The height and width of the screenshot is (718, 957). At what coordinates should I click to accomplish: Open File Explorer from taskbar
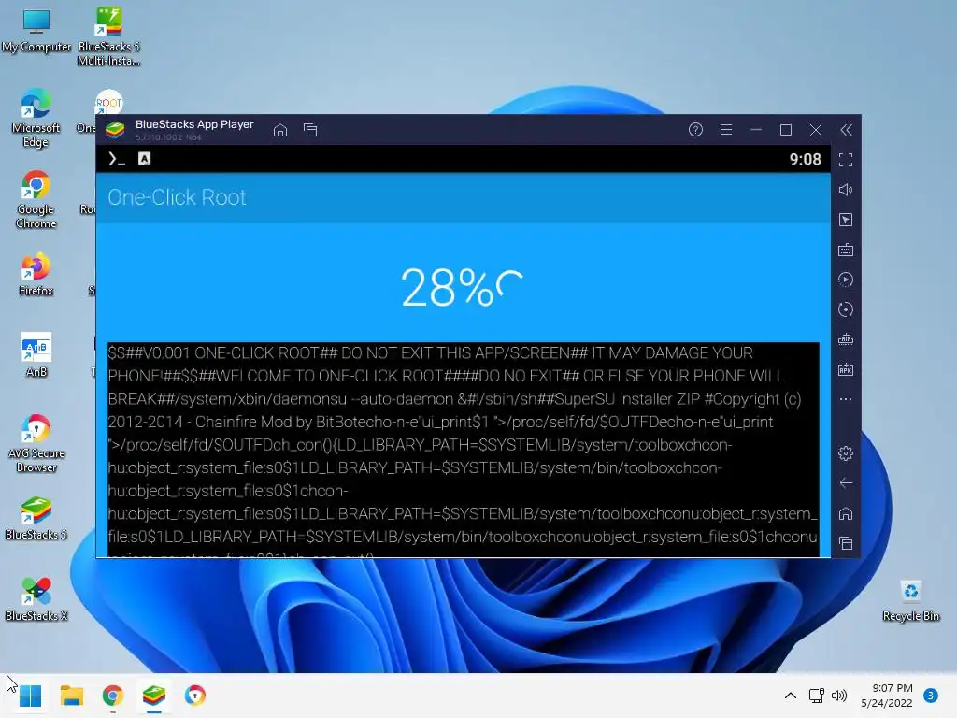coord(71,696)
